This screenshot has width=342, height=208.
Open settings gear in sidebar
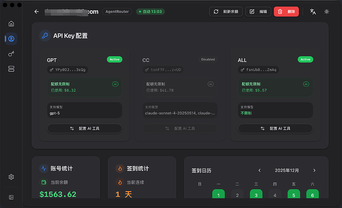[x=11, y=177]
